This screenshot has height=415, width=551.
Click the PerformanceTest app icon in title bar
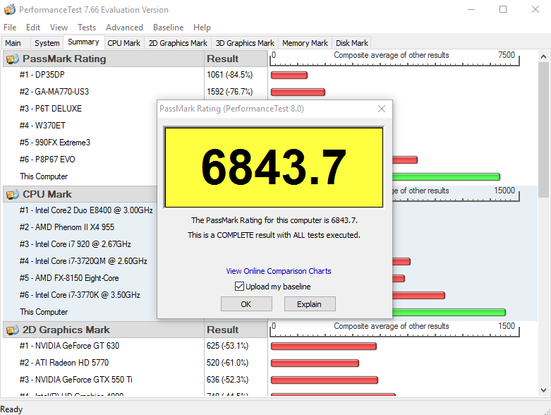click(x=9, y=10)
